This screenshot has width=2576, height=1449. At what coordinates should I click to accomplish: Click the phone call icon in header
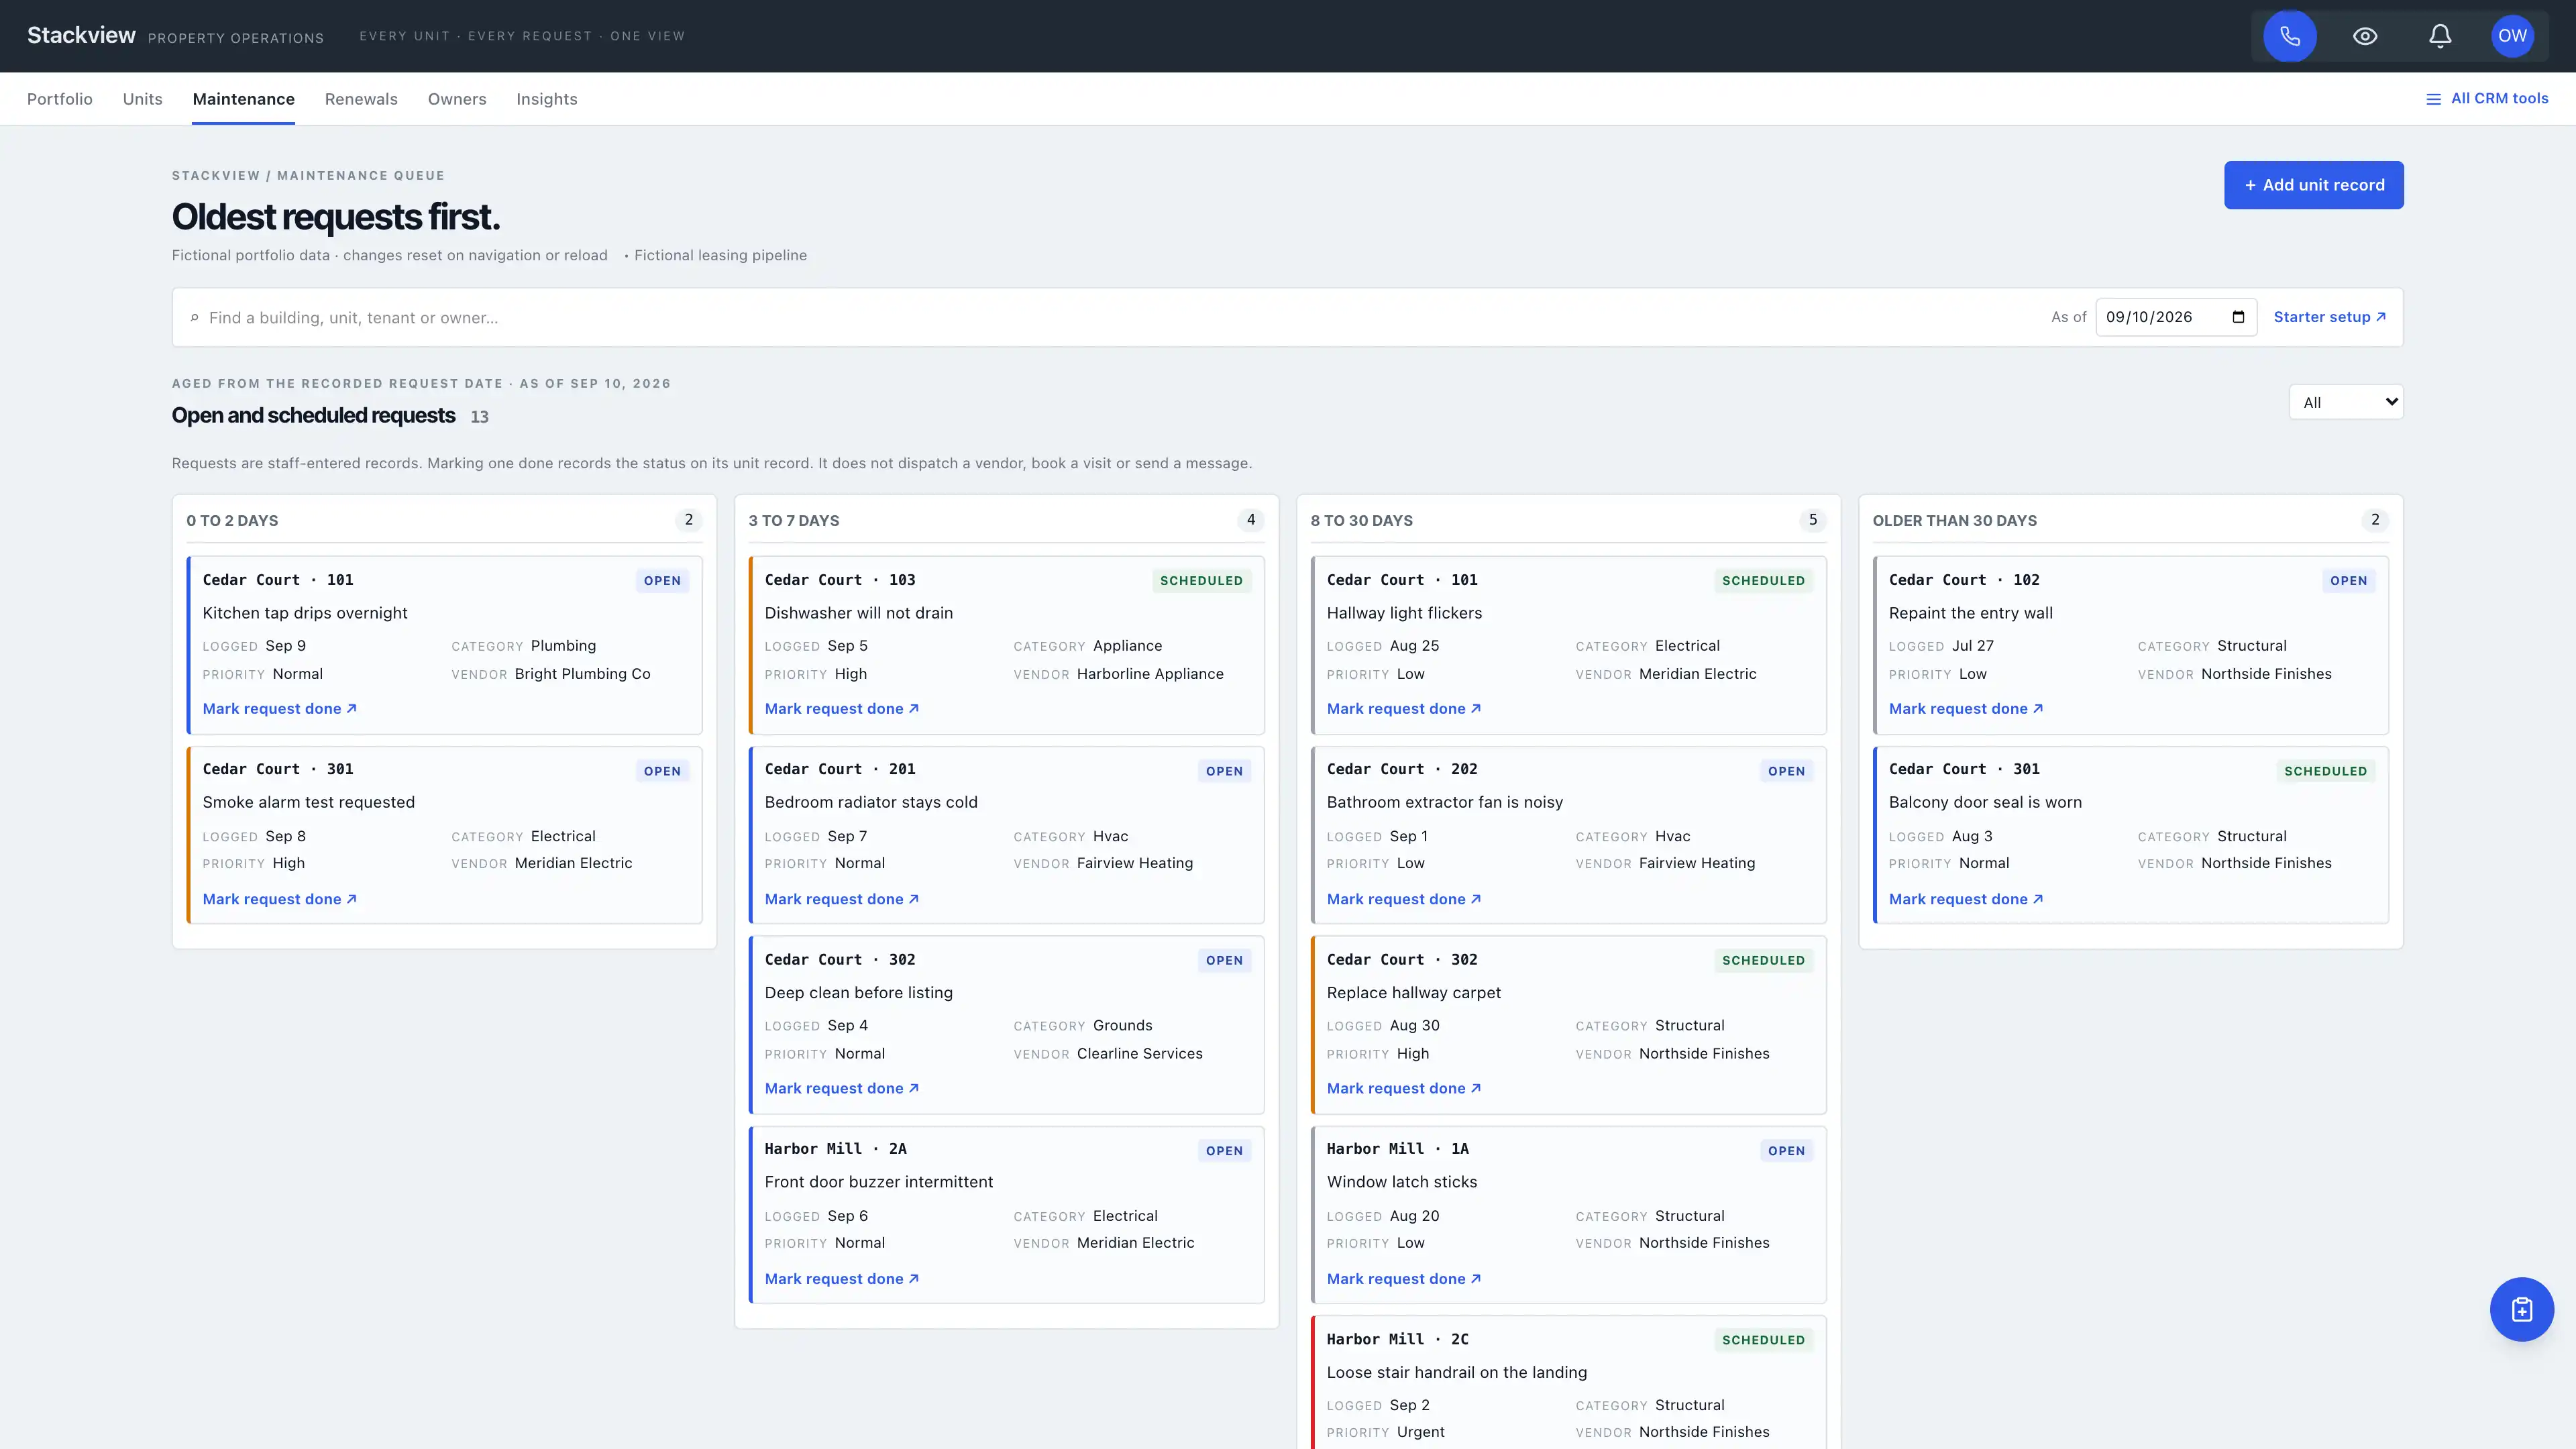(2289, 36)
